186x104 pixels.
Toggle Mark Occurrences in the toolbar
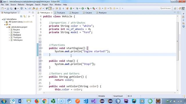[50, 8]
